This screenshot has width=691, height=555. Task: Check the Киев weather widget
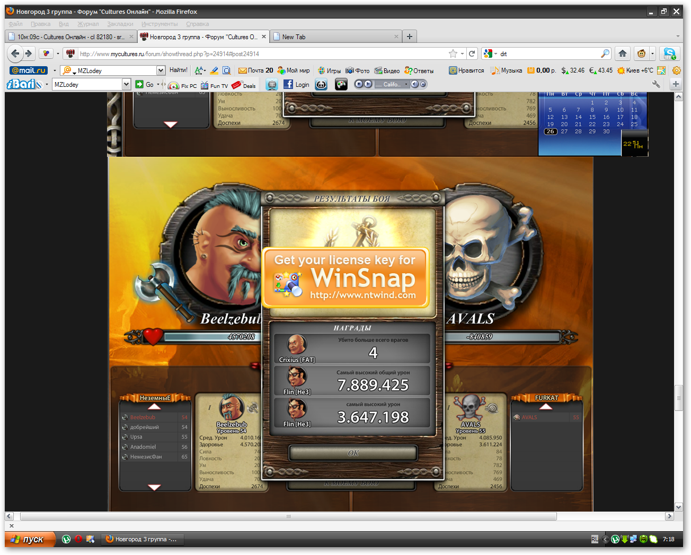tap(635, 70)
